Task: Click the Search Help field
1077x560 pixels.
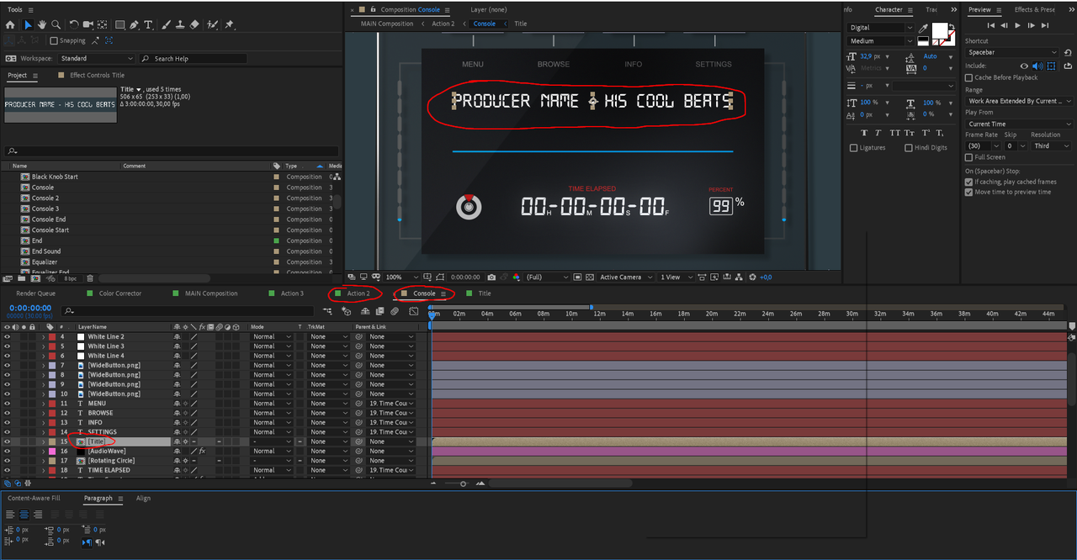Action: click(x=194, y=59)
